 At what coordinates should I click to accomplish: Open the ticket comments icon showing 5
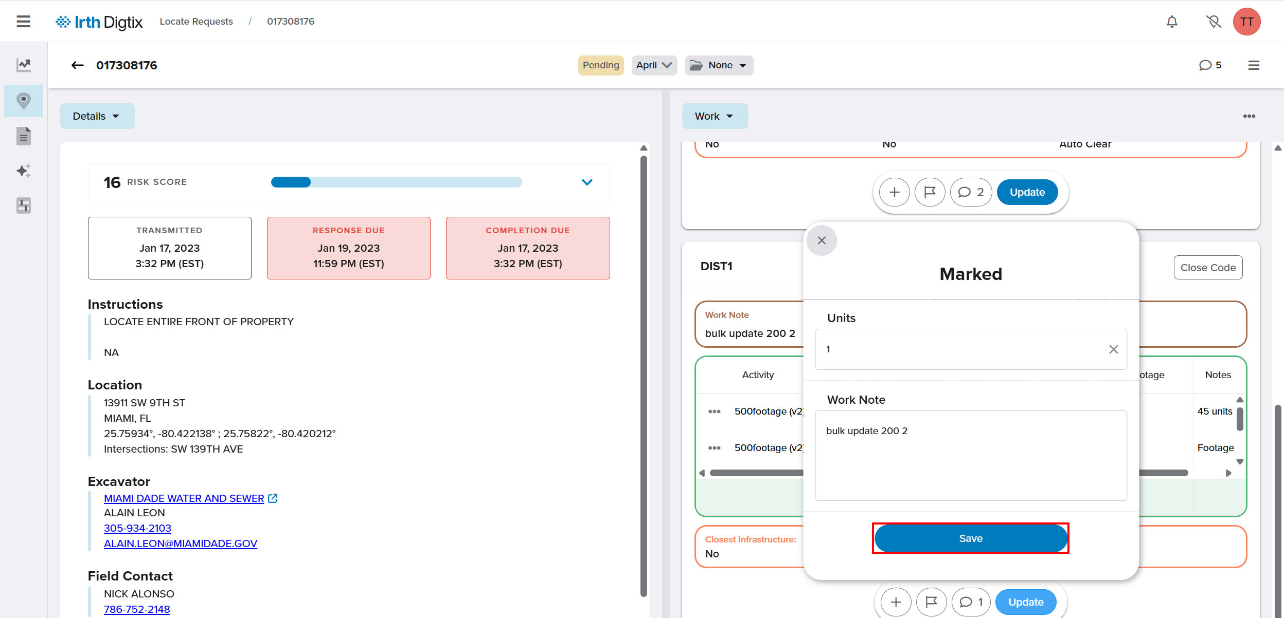(x=1209, y=65)
